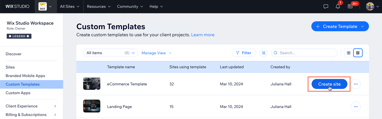This screenshot has width=382, height=119.
Task: Switch to grid view
Action: [x=349, y=53]
